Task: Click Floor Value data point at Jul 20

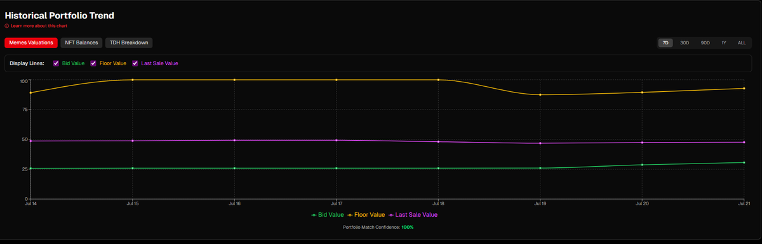Action: pos(642,93)
